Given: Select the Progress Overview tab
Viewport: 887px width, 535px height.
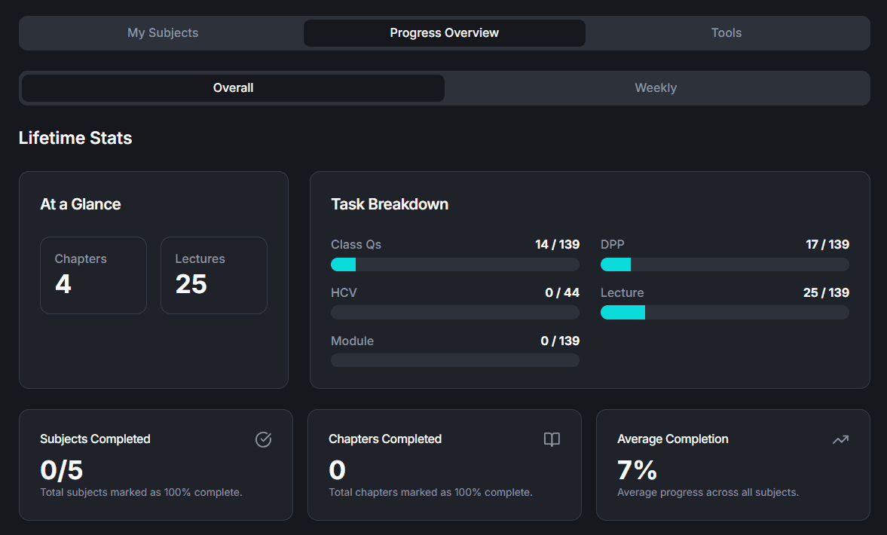Looking at the screenshot, I should coord(444,32).
